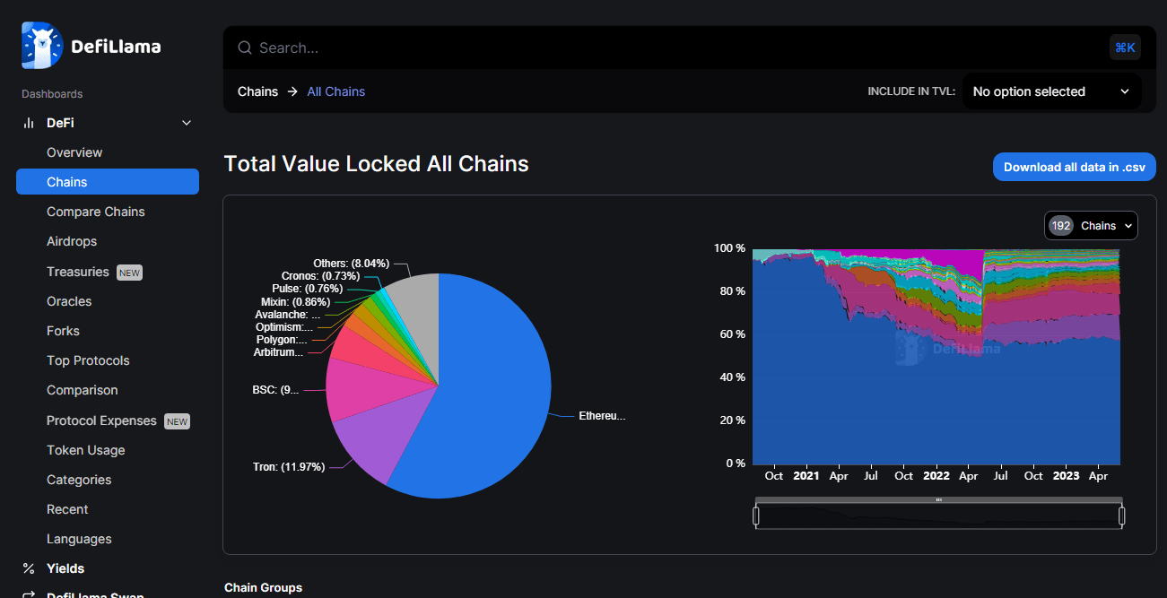Click the Arbitrum pie label

click(x=278, y=352)
